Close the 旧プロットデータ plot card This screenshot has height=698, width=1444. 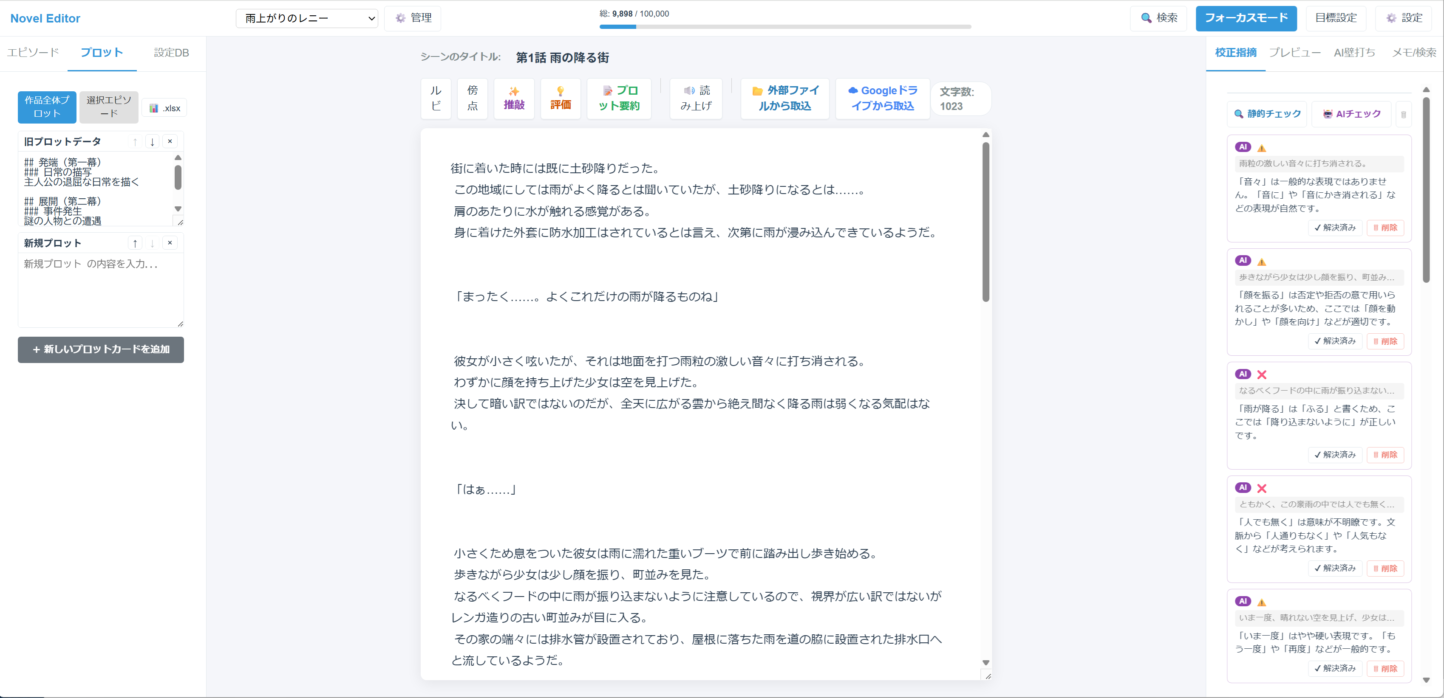point(170,142)
